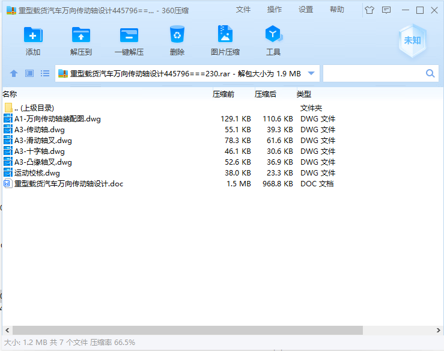The image size is (444, 351).
Task: Switch to thumbnail view icon
Action: point(29,74)
